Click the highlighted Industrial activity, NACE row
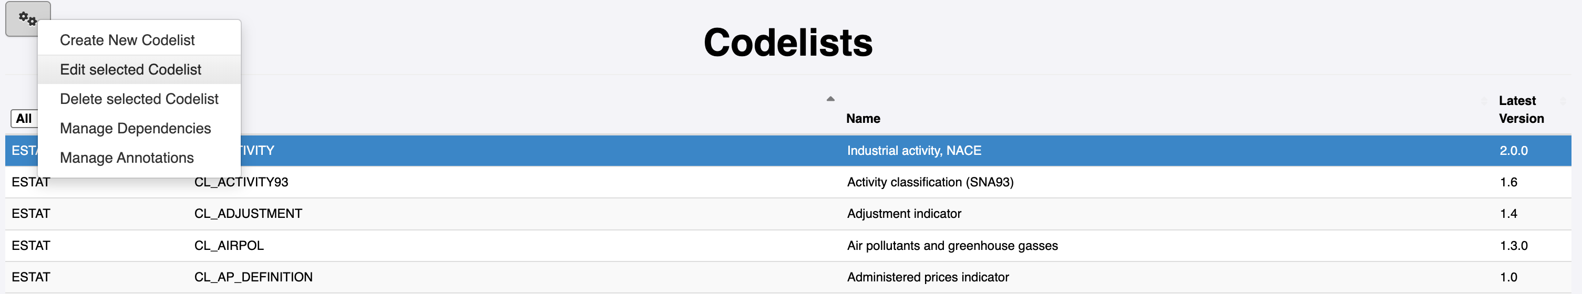 (x=788, y=150)
